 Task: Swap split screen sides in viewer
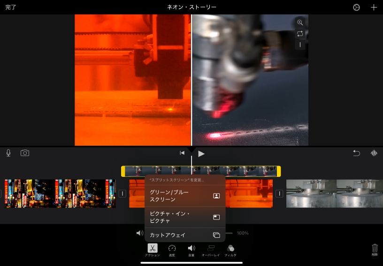click(x=300, y=34)
